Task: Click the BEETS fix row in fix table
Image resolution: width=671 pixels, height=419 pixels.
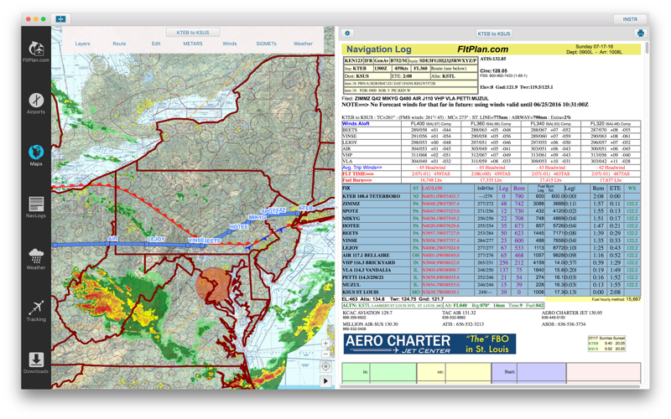Action: (491, 234)
